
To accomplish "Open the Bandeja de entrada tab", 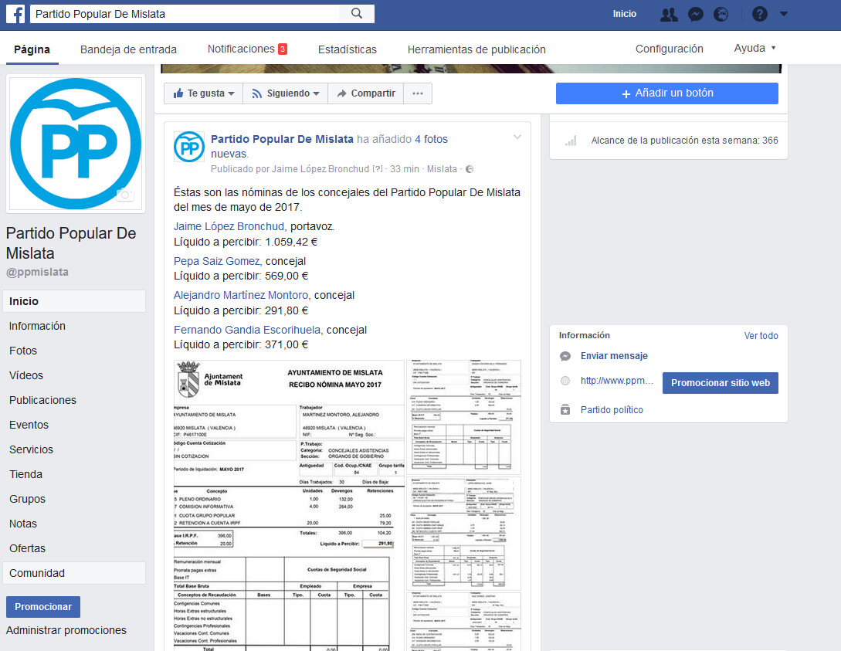I will click(128, 49).
